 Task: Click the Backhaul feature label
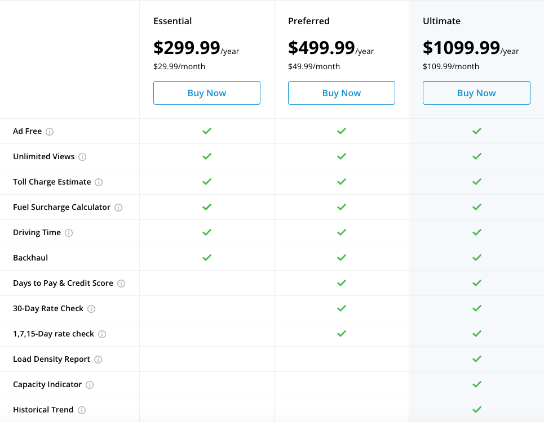pos(30,258)
